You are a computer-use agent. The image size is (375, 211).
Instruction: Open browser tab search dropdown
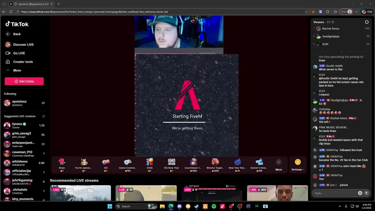pos(4,4)
